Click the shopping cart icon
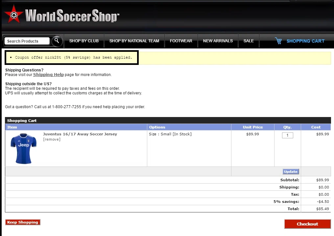The width and height of the screenshot is (334, 236). [x=278, y=41]
